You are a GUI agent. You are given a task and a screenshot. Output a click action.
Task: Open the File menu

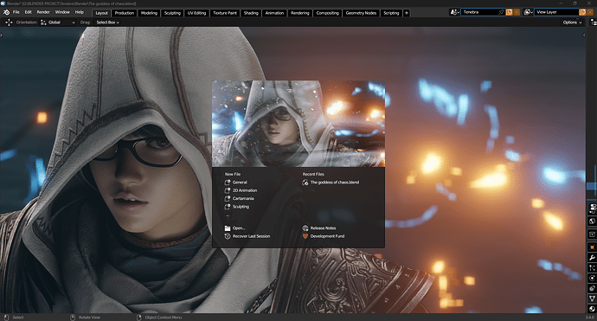click(x=16, y=12)
